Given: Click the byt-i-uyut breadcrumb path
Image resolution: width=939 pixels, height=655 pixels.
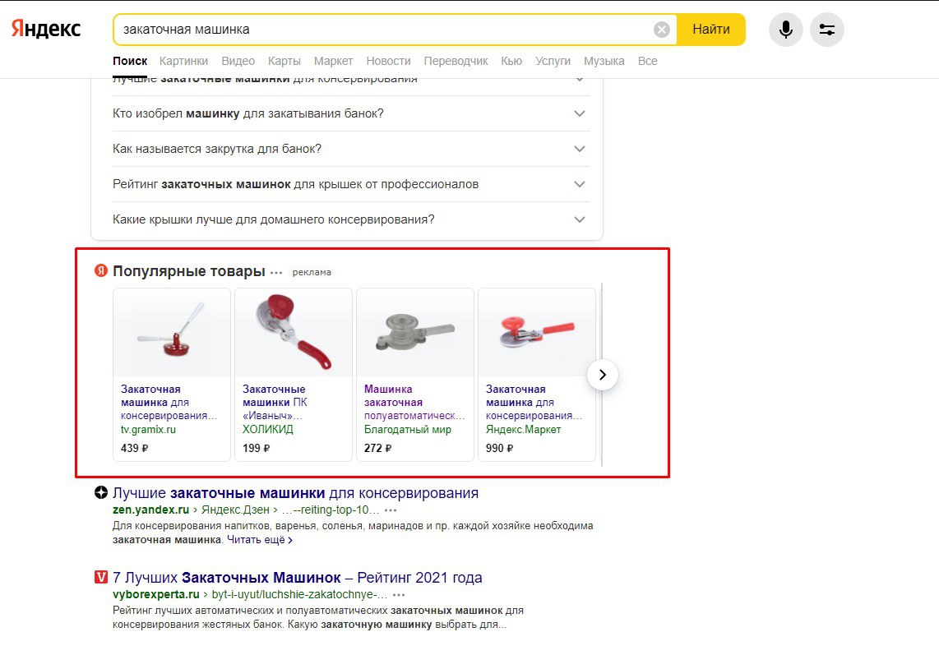Looking at the screenshot, I should [x=299, y=594].
